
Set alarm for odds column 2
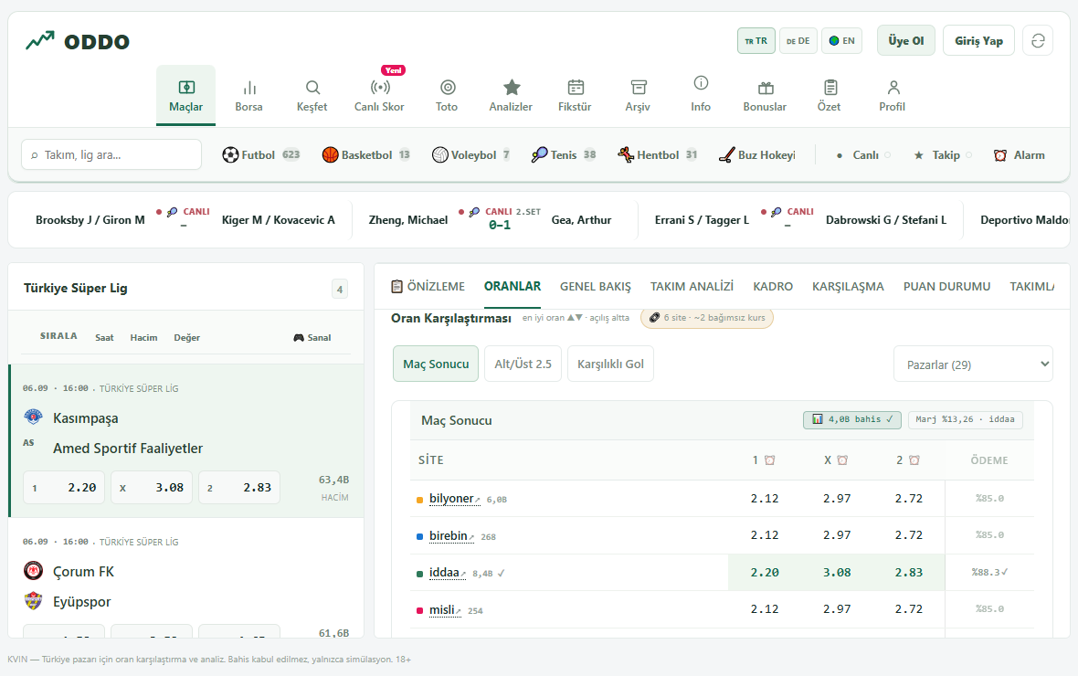click(914, 460)
